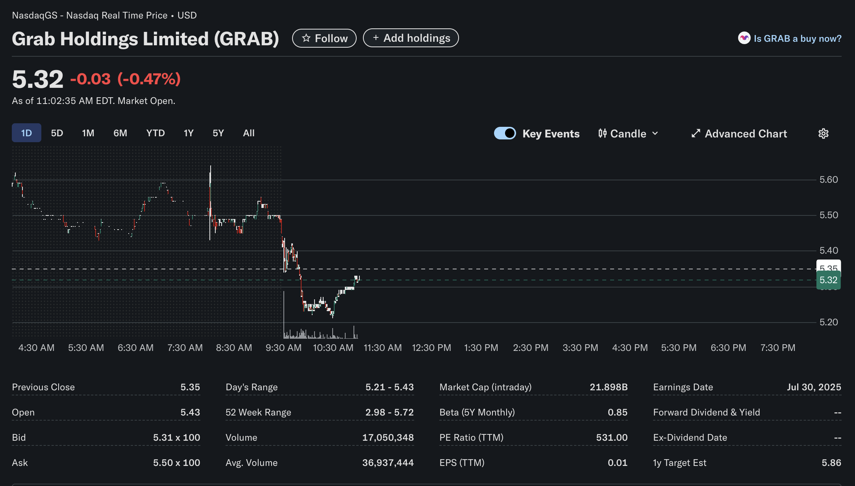Screen dimensions: 855x486
Task: Click the Day's Range value 5.21 - 5.43
Action: [389, 387]
